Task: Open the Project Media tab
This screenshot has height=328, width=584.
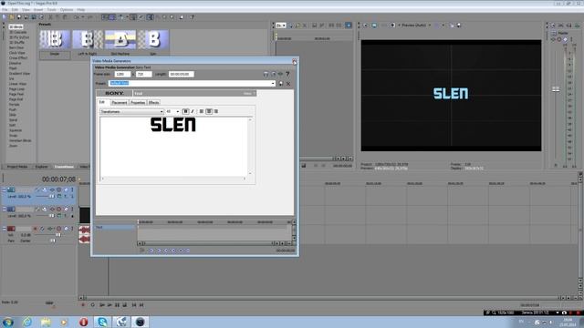Action: [17, 167]
